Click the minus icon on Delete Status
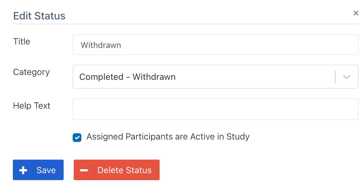 (84, 170)
